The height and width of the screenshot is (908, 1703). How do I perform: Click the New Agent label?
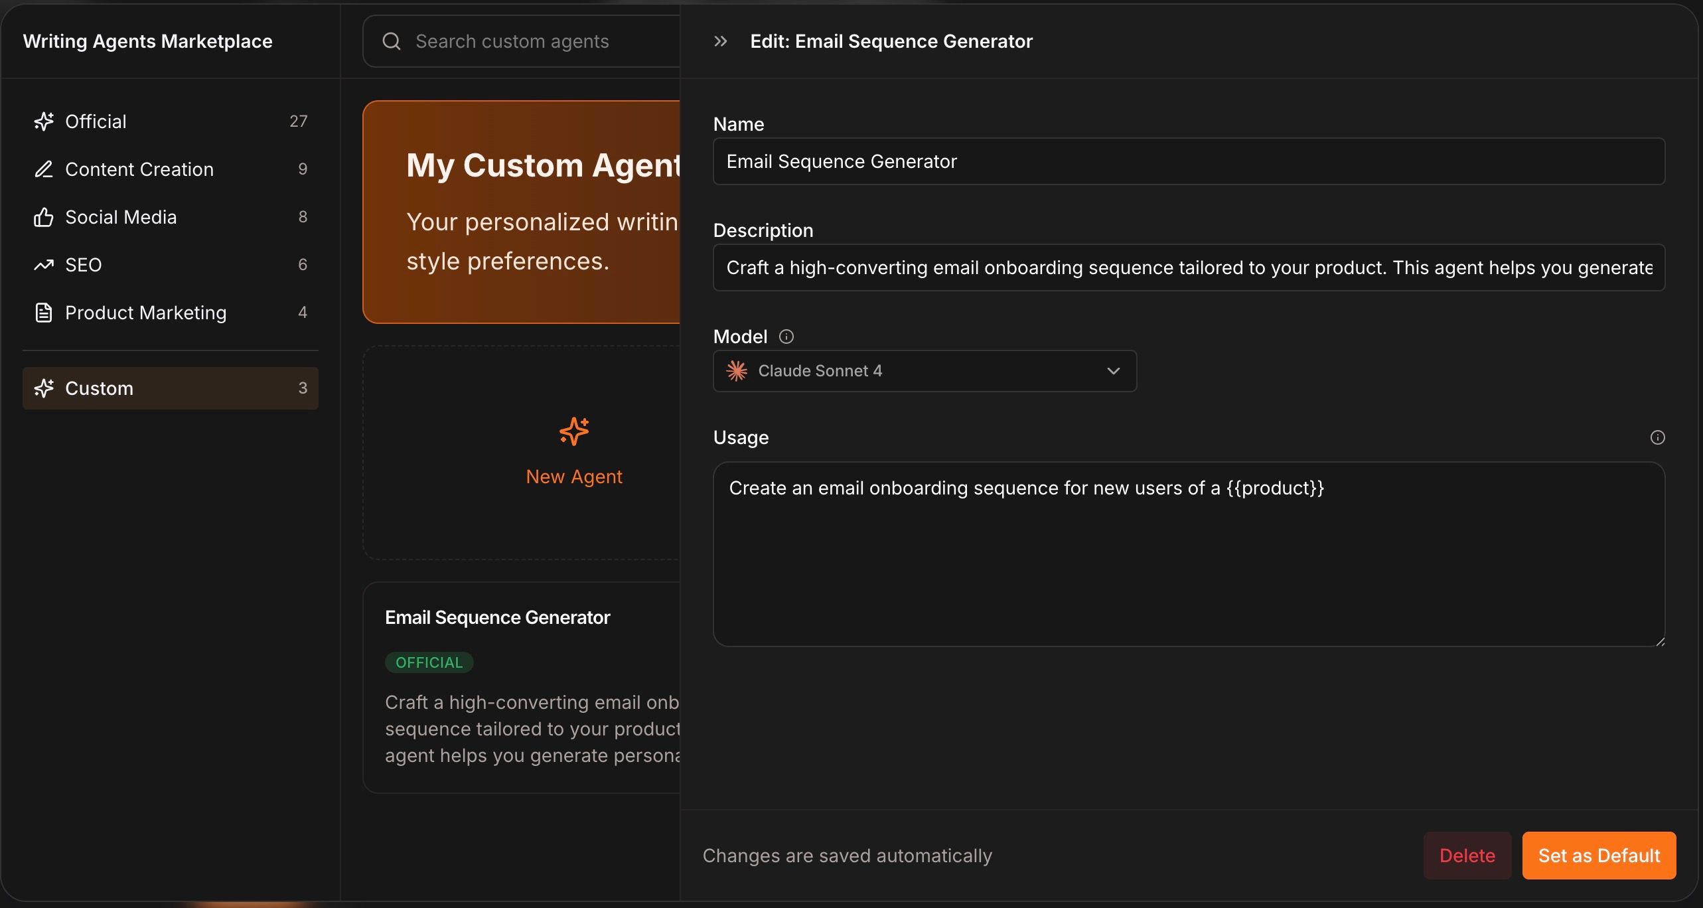(574, 477)
